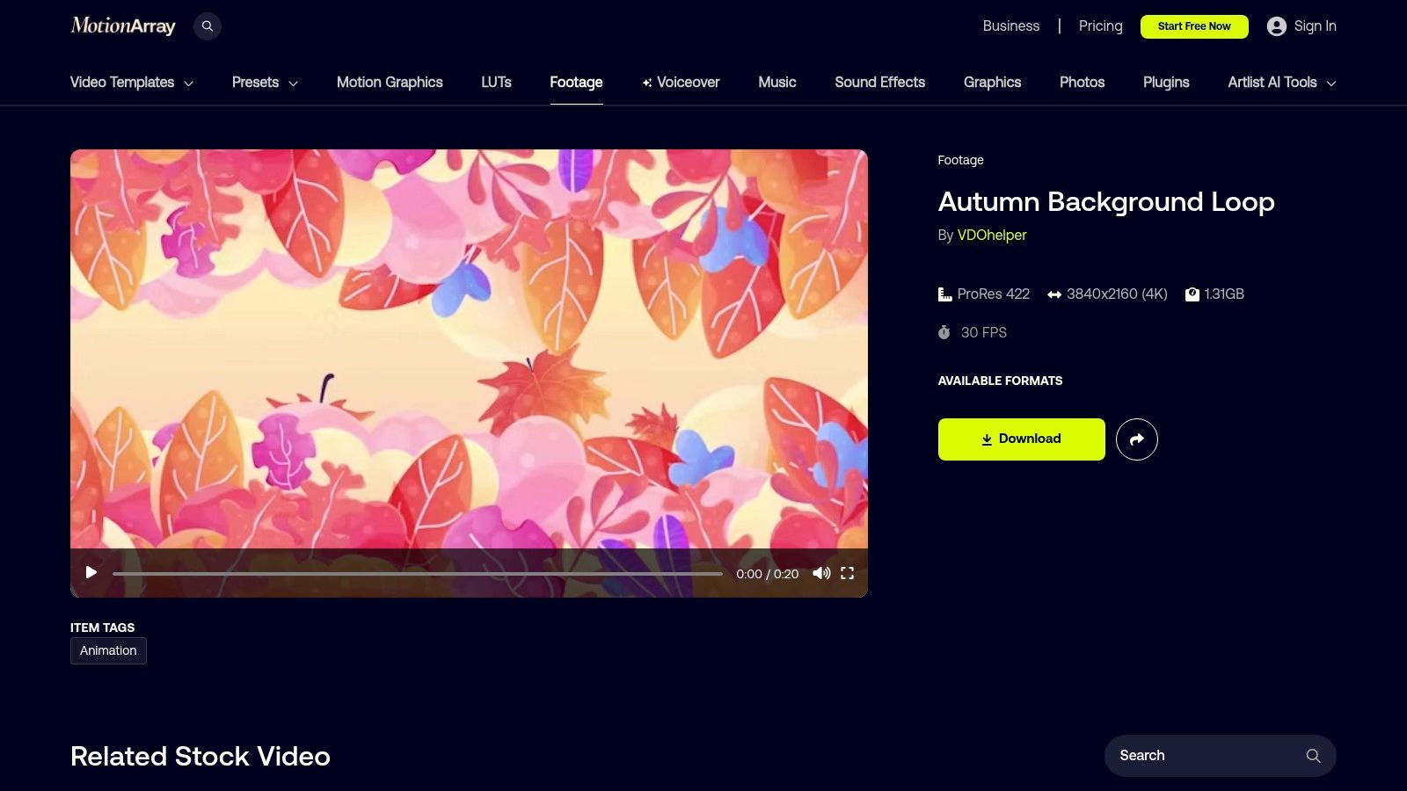This screenshot has width=1407, height=791.
Task: Click the file size icon beside 1.31GB
Action: click(1192, 294)
